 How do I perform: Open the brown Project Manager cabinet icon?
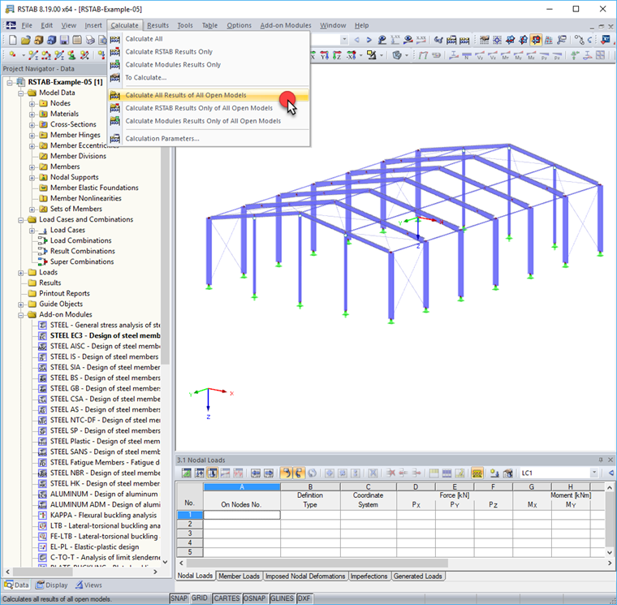click(x=39, y=40)
